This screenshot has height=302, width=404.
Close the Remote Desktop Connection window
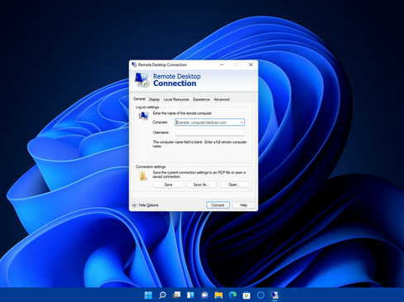(251, 65)
